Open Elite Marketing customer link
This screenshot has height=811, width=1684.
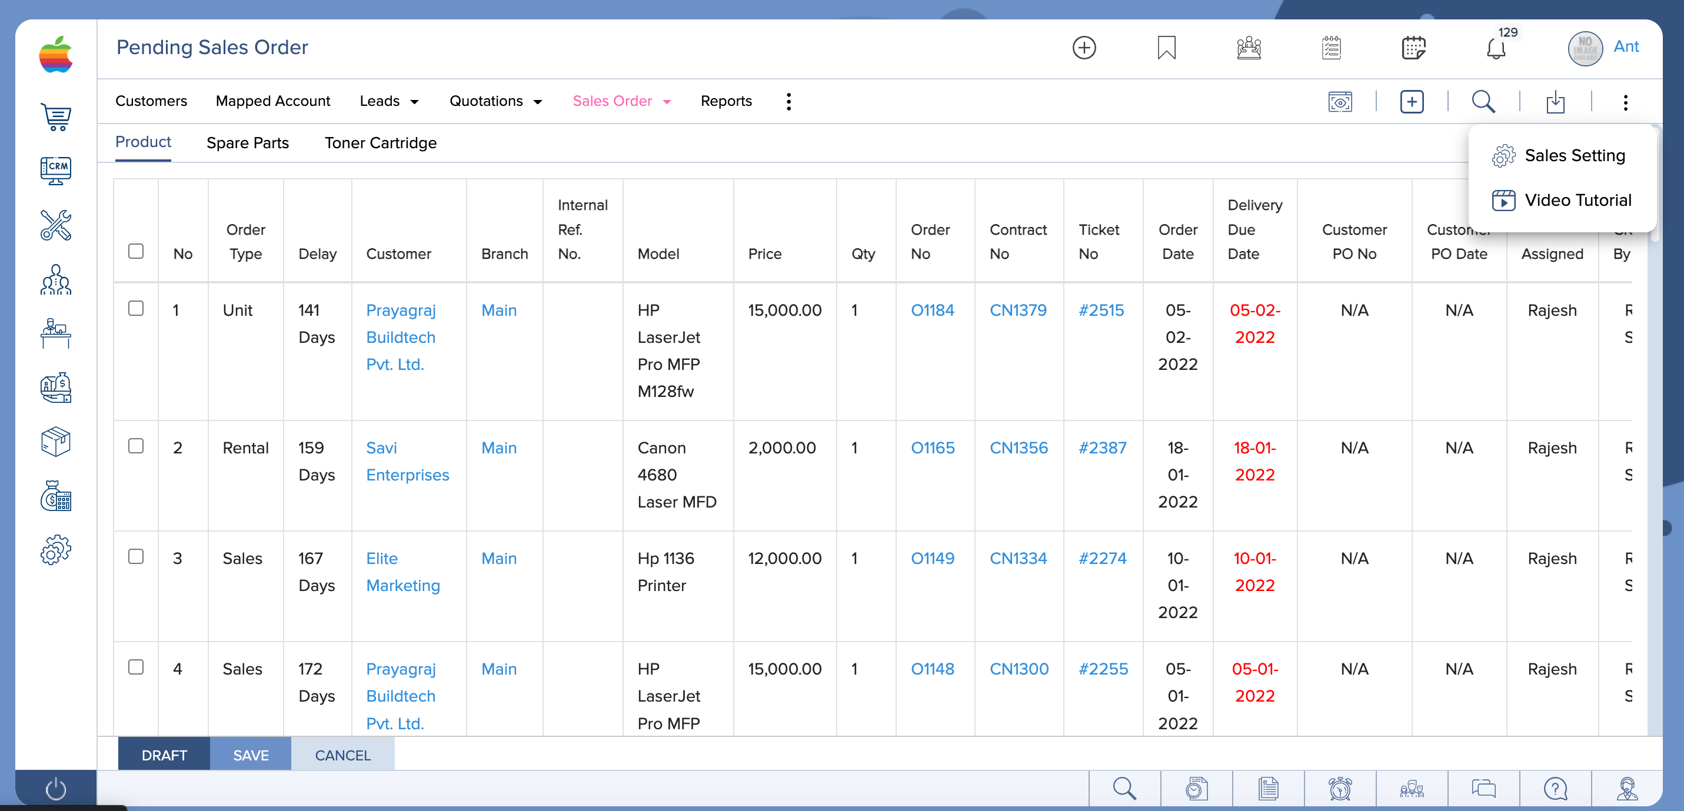click(x=402, y=572)
